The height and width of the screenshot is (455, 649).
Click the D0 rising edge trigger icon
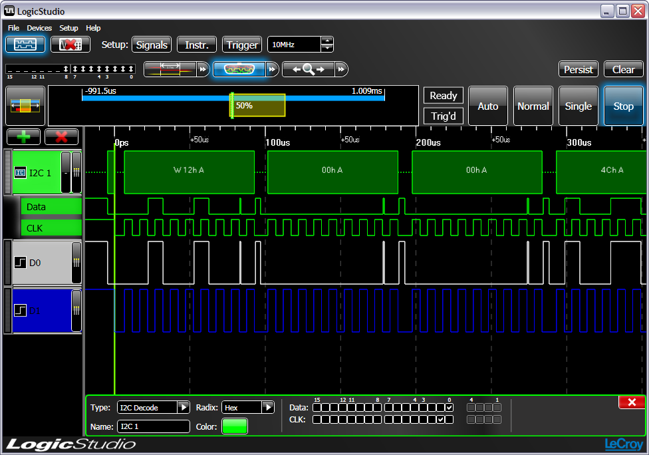click(x=20, y=263)
